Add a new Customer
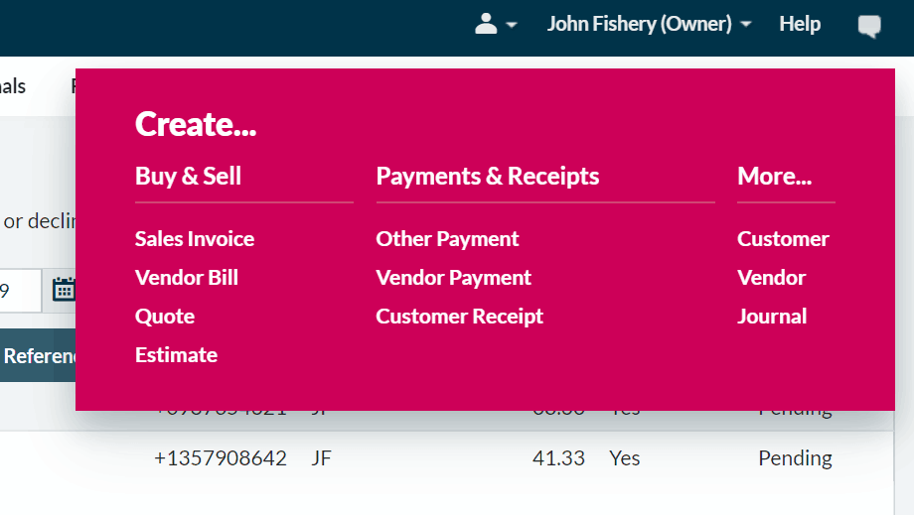 click(x=783, y=238)
